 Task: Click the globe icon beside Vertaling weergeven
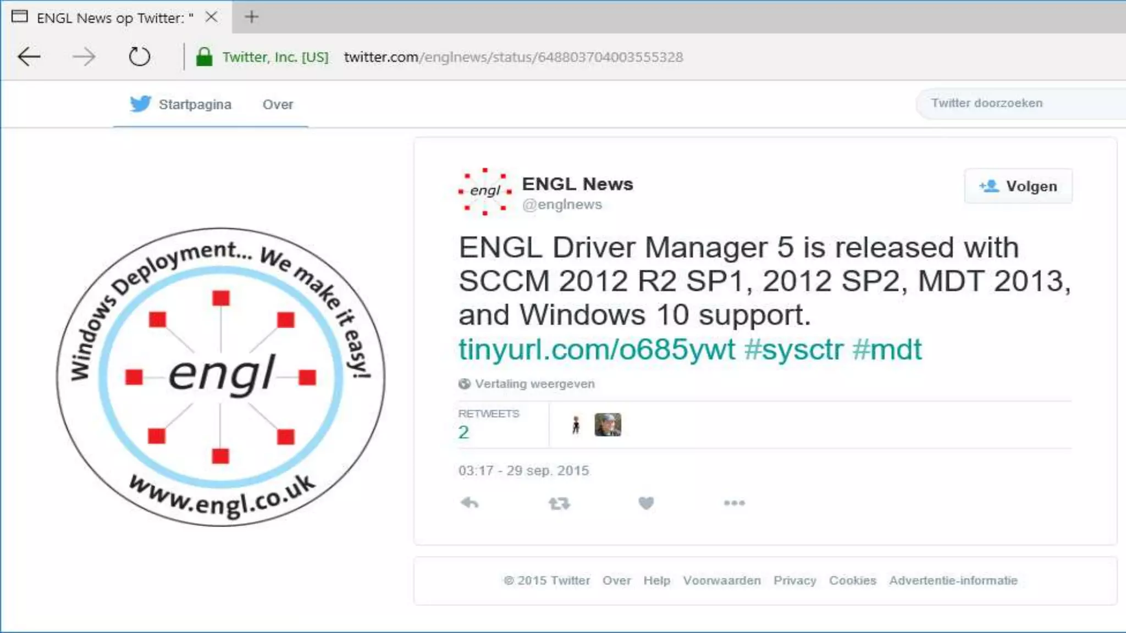pyautogui.click(x=465, y=384)
